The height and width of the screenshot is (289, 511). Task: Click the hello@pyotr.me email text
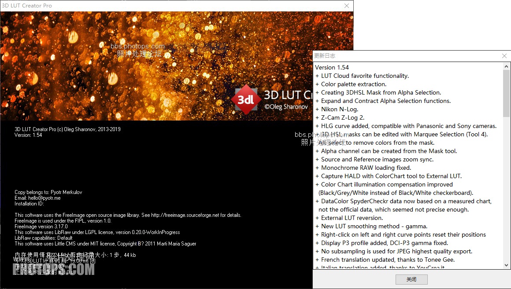44,198
